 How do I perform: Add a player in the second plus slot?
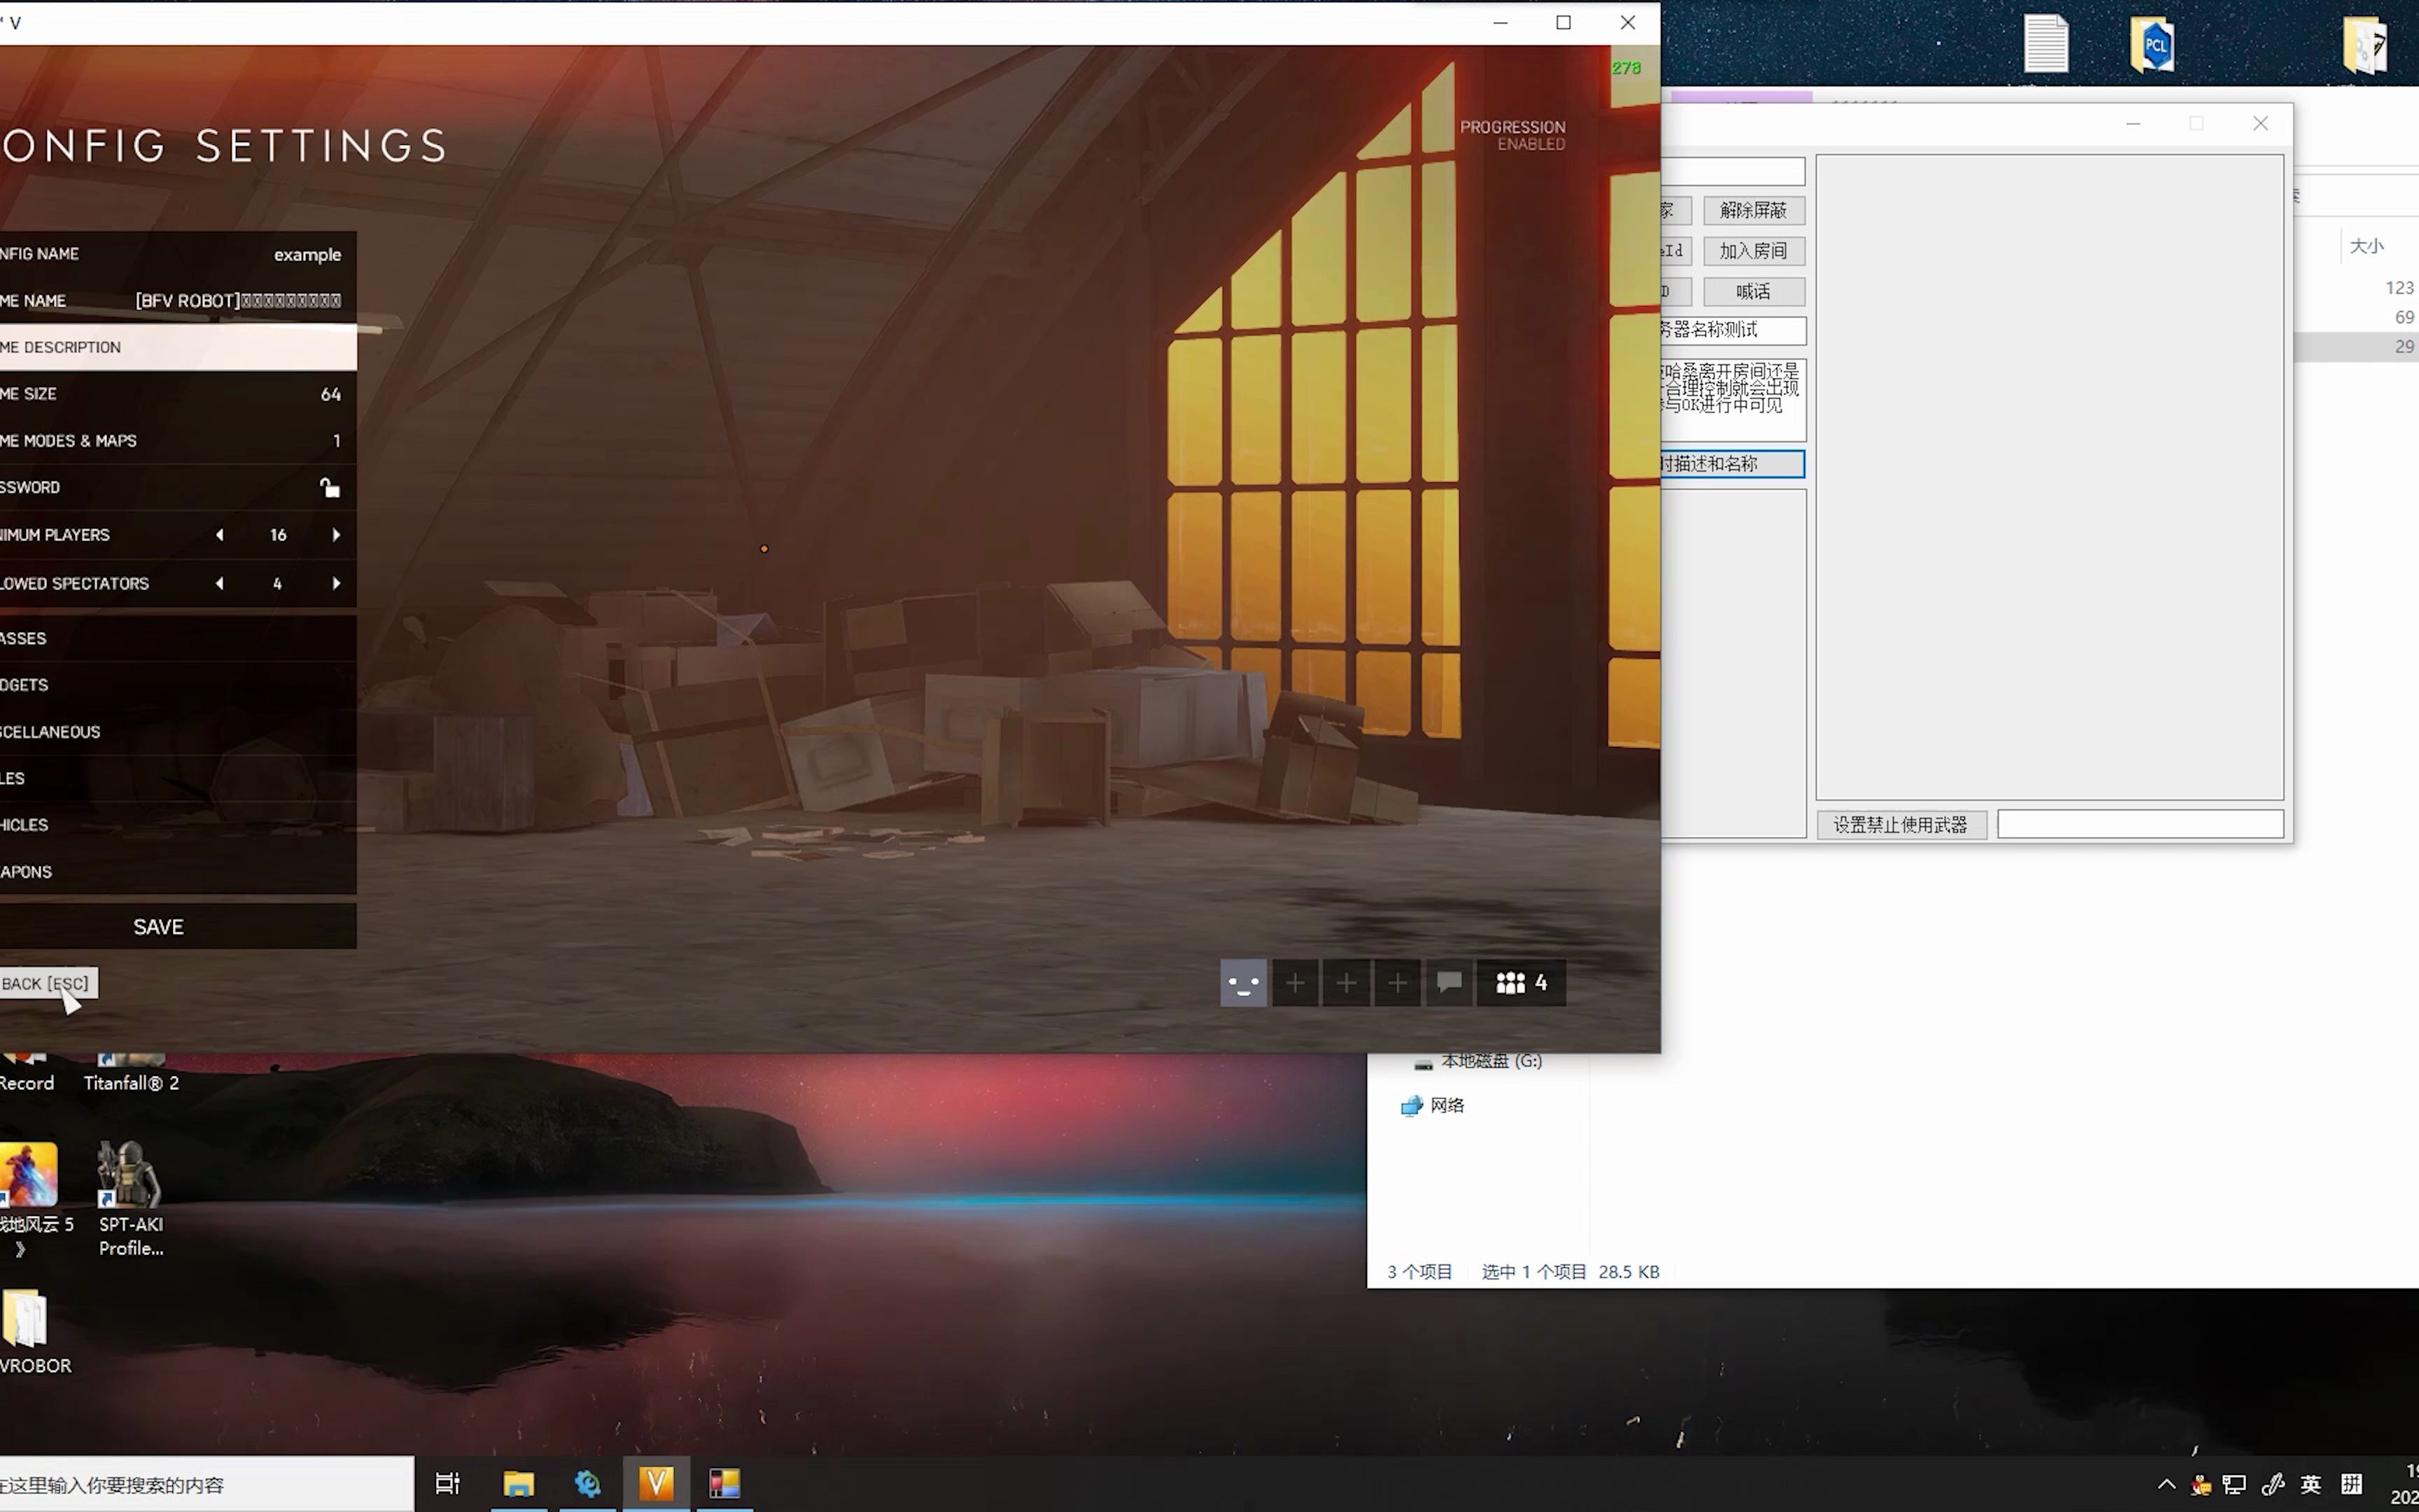1347,983
